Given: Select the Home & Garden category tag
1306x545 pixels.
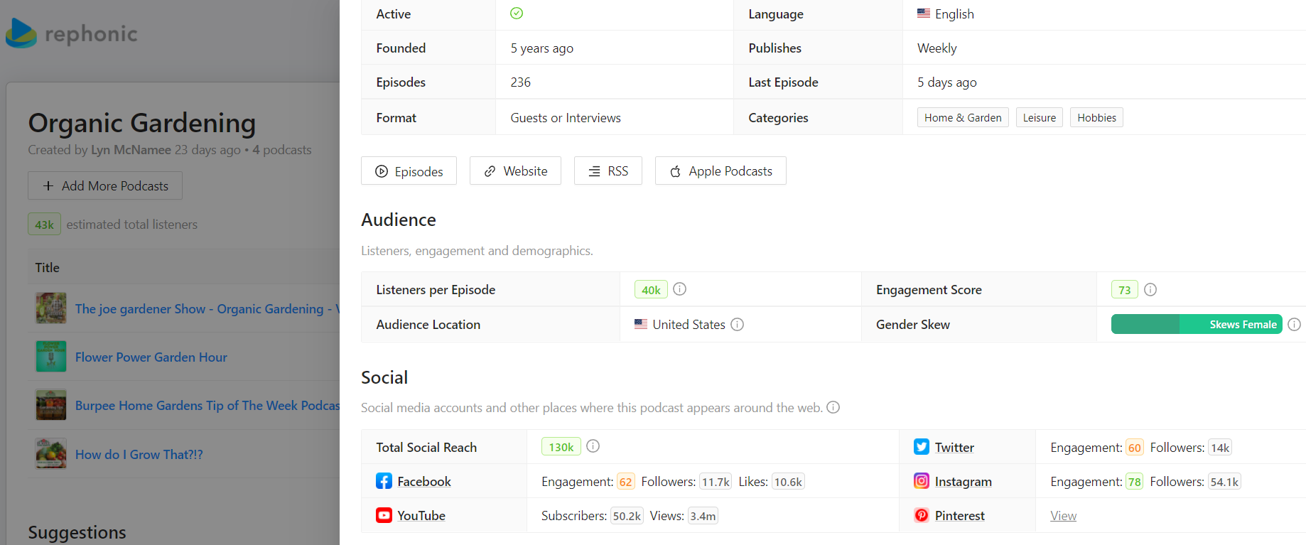Looking at the screenshot, I should pyautogui.click(x=963, y=118).
